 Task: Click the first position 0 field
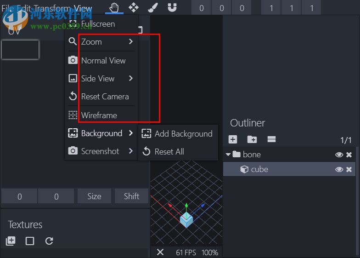(x=201, y=8)
